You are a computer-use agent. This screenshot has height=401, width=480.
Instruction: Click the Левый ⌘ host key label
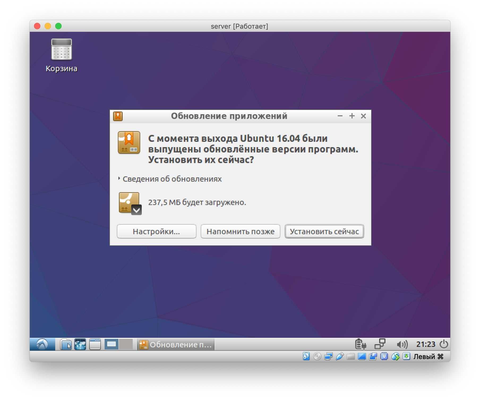(x=428, y=356)
